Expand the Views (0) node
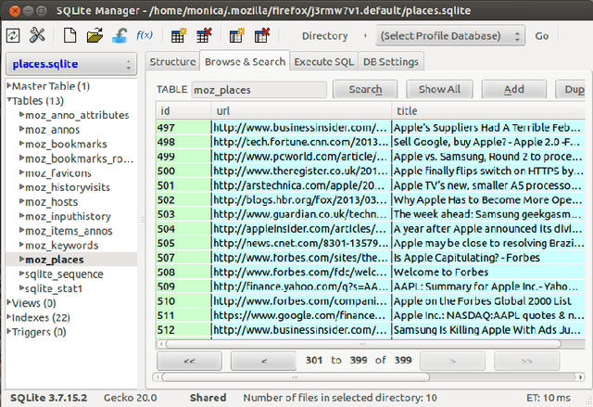 coord(9,302)
